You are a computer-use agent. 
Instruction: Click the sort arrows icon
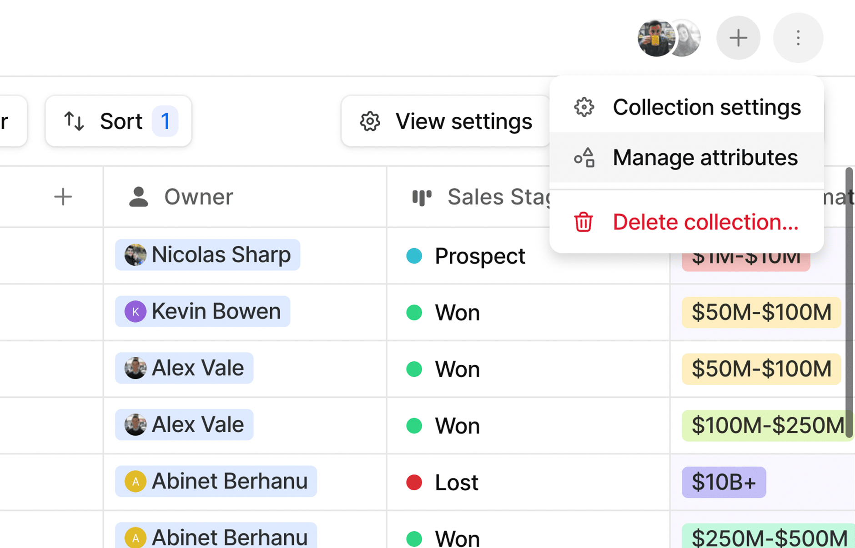click(74, 121)
